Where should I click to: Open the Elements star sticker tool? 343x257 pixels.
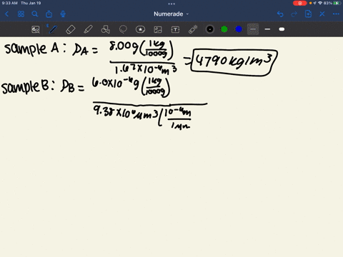click(x=140, y=29)
